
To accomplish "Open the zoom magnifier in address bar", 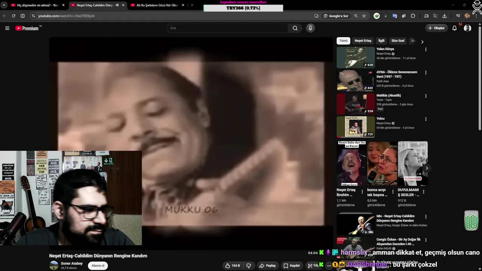I will tap(356, 16).
